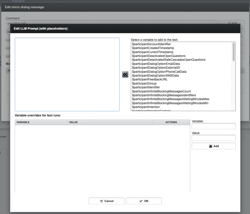Select $participantInfiniteBlockingMessagesCount variable
250x214 pixels.
pyautogui.click(x=161, y=91)
